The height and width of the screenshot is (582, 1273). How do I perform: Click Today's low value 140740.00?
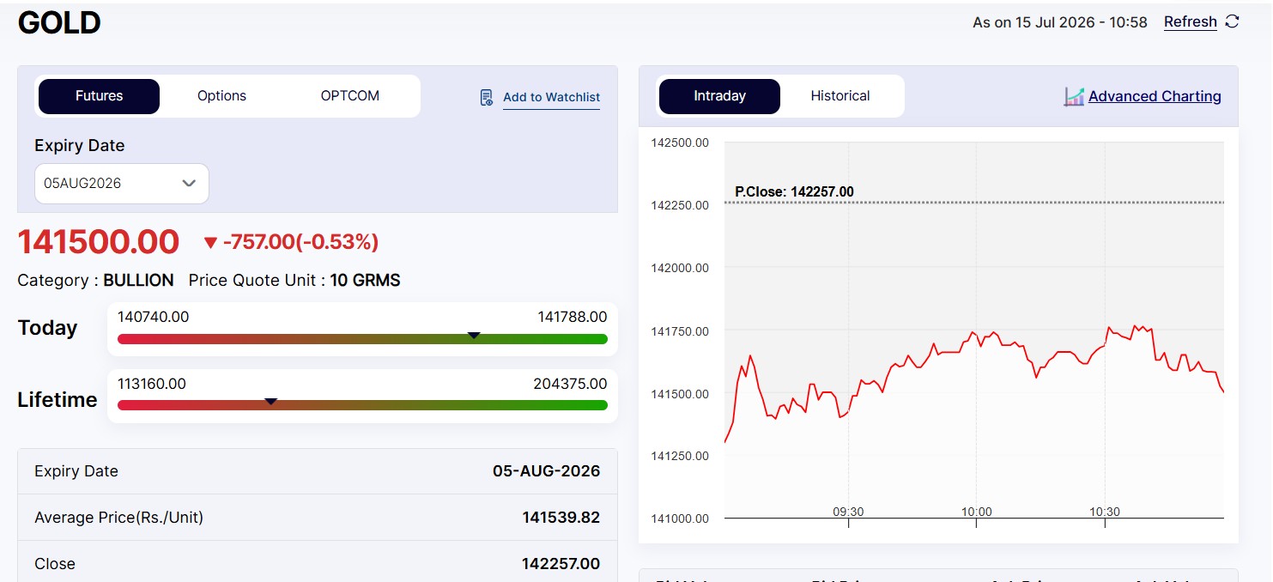tap(153, 317)
